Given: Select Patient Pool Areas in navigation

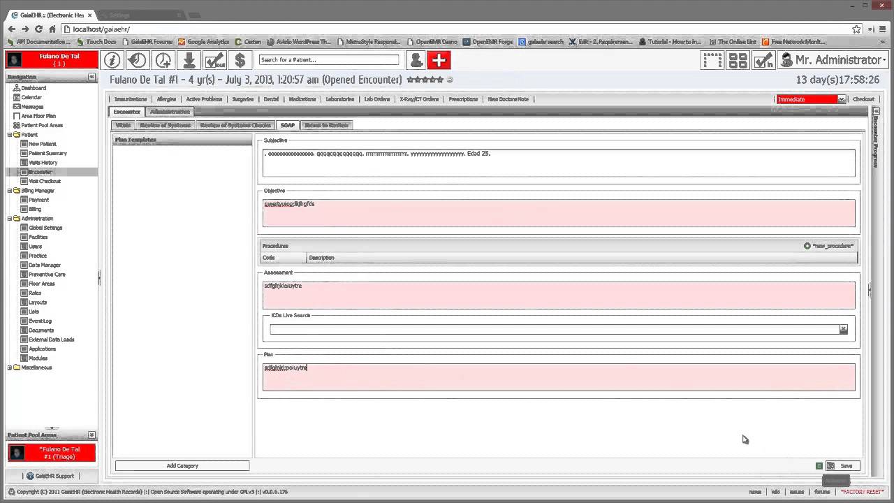Looking at the screenshot, I should click(41, 125).
